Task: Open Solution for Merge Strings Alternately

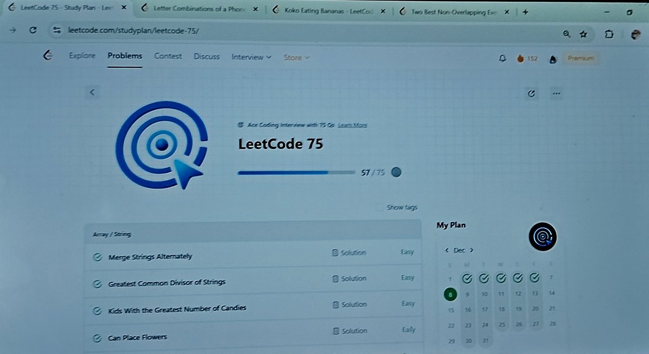Action: 349,253
